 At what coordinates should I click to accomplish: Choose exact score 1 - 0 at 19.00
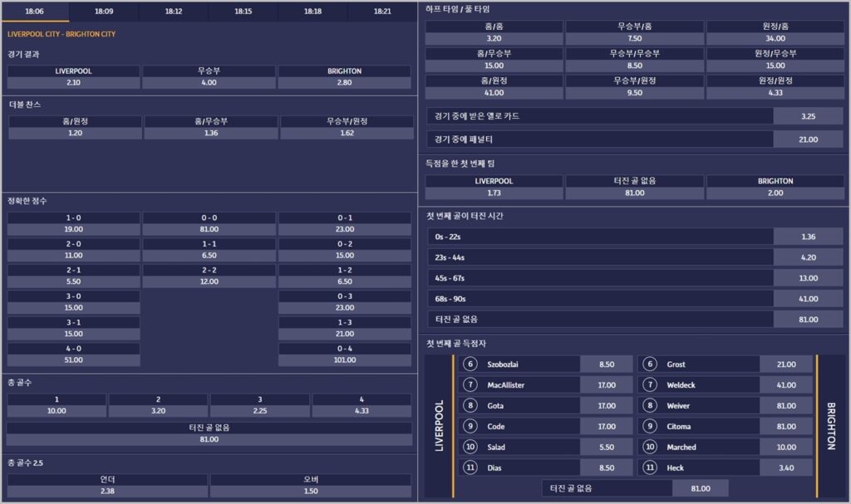[x=73, y=223]
